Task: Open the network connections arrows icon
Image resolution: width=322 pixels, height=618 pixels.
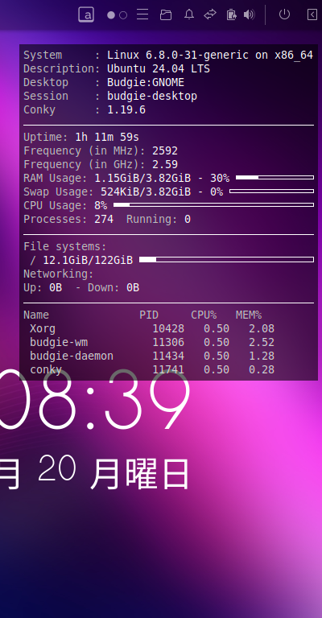Action: (x=210, y=15)
